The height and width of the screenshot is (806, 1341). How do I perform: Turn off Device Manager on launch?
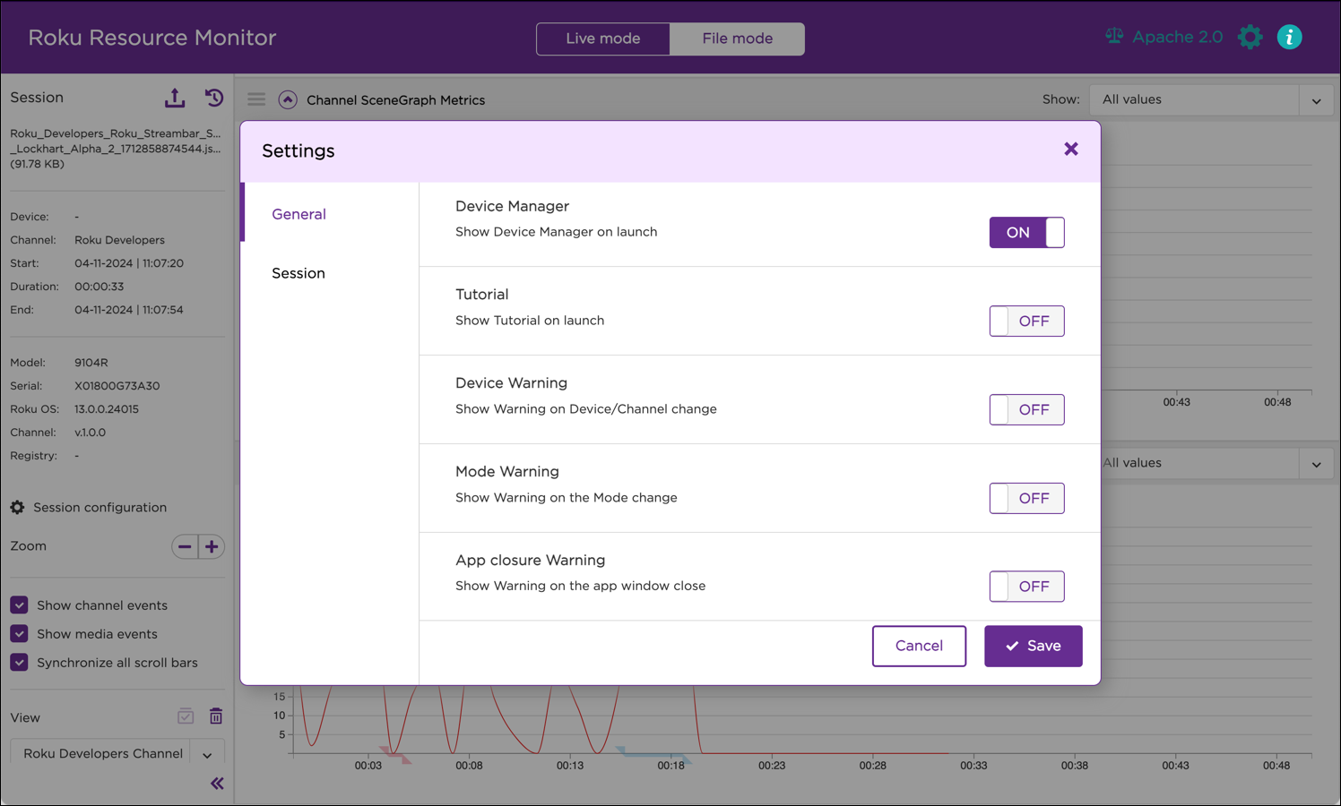[x=1026, y=232]
